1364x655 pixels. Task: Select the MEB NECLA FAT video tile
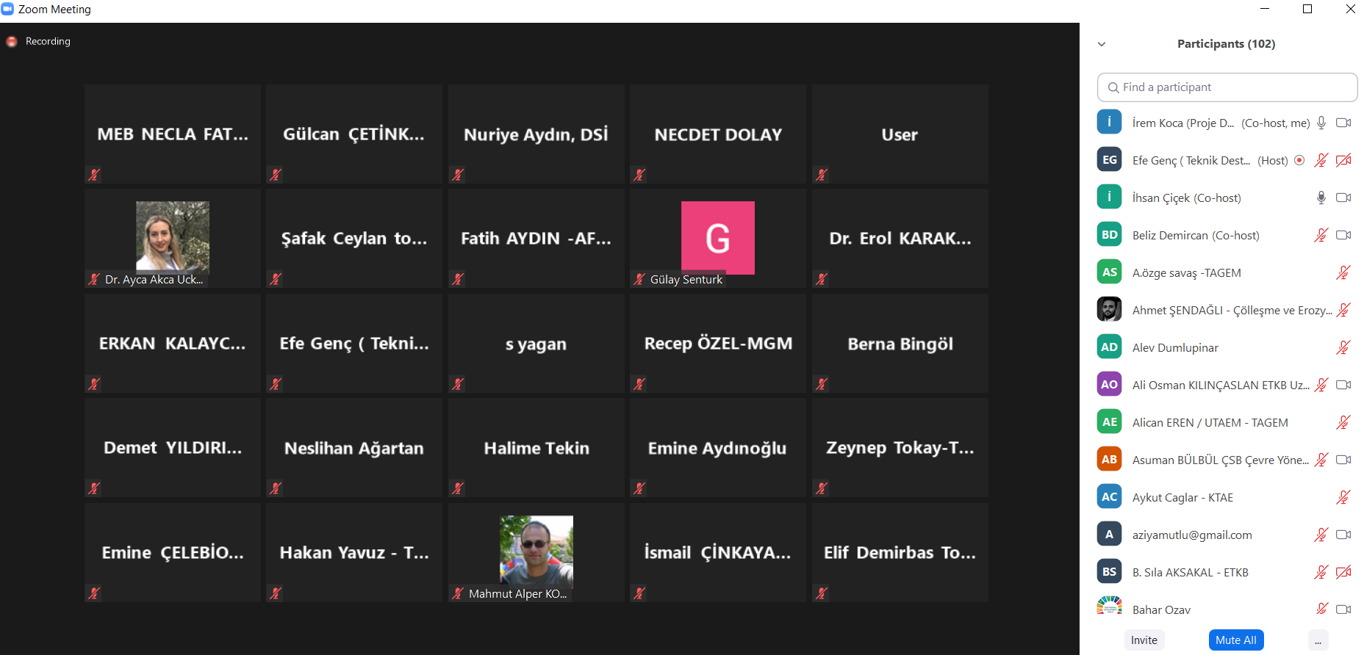pyautogui.click(x=173, y=134)
